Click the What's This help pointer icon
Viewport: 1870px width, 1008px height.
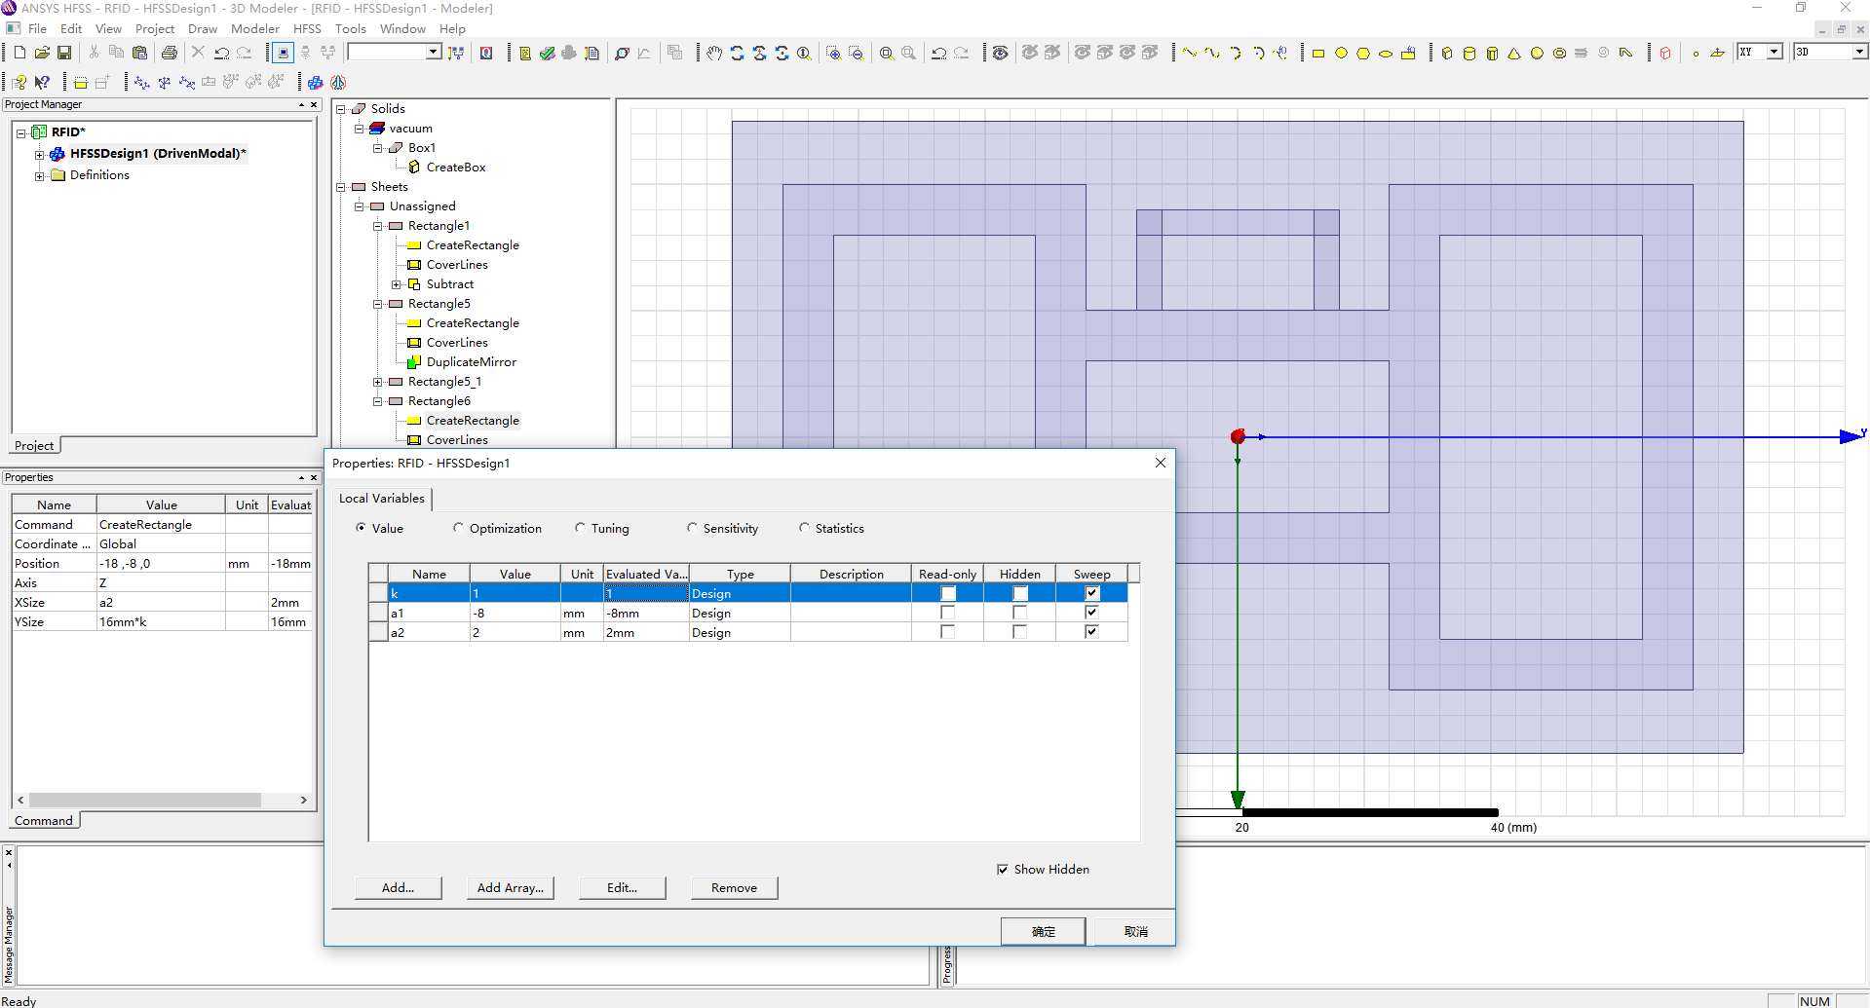pos(42,82)
